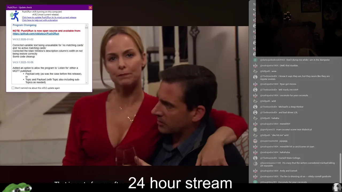Click the live chat scrollbar thumb

coord(340,168)
